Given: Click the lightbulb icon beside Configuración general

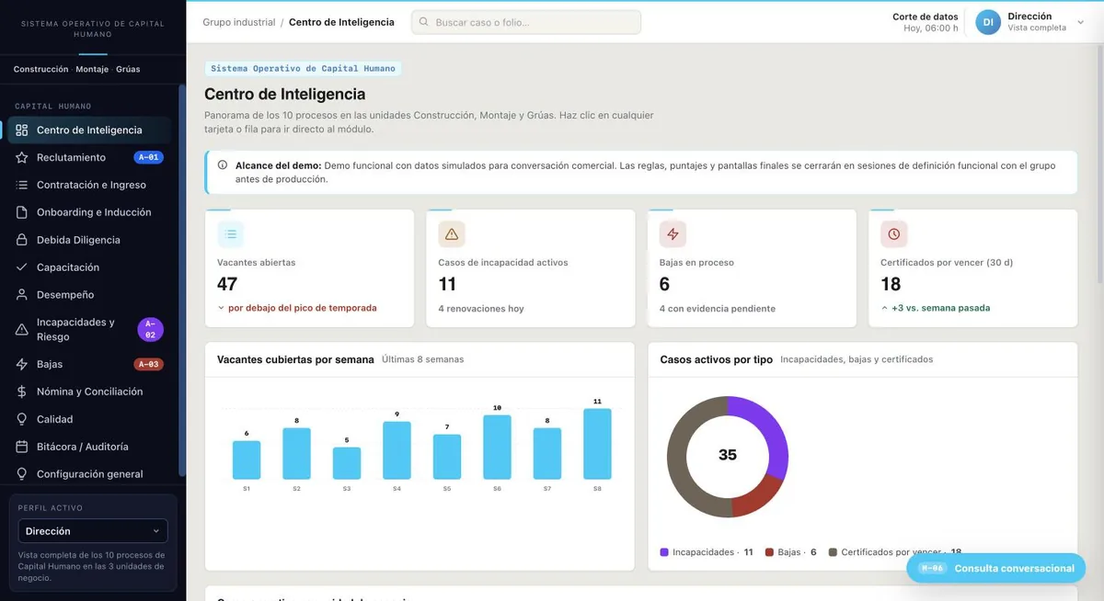Looking at the screenshot, I should [x=22, y=474].
